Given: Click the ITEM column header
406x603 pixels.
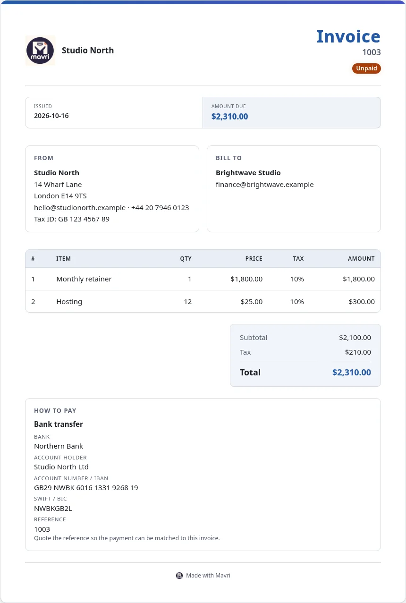Looking at the screenshot, I should [x=63, y=259].
